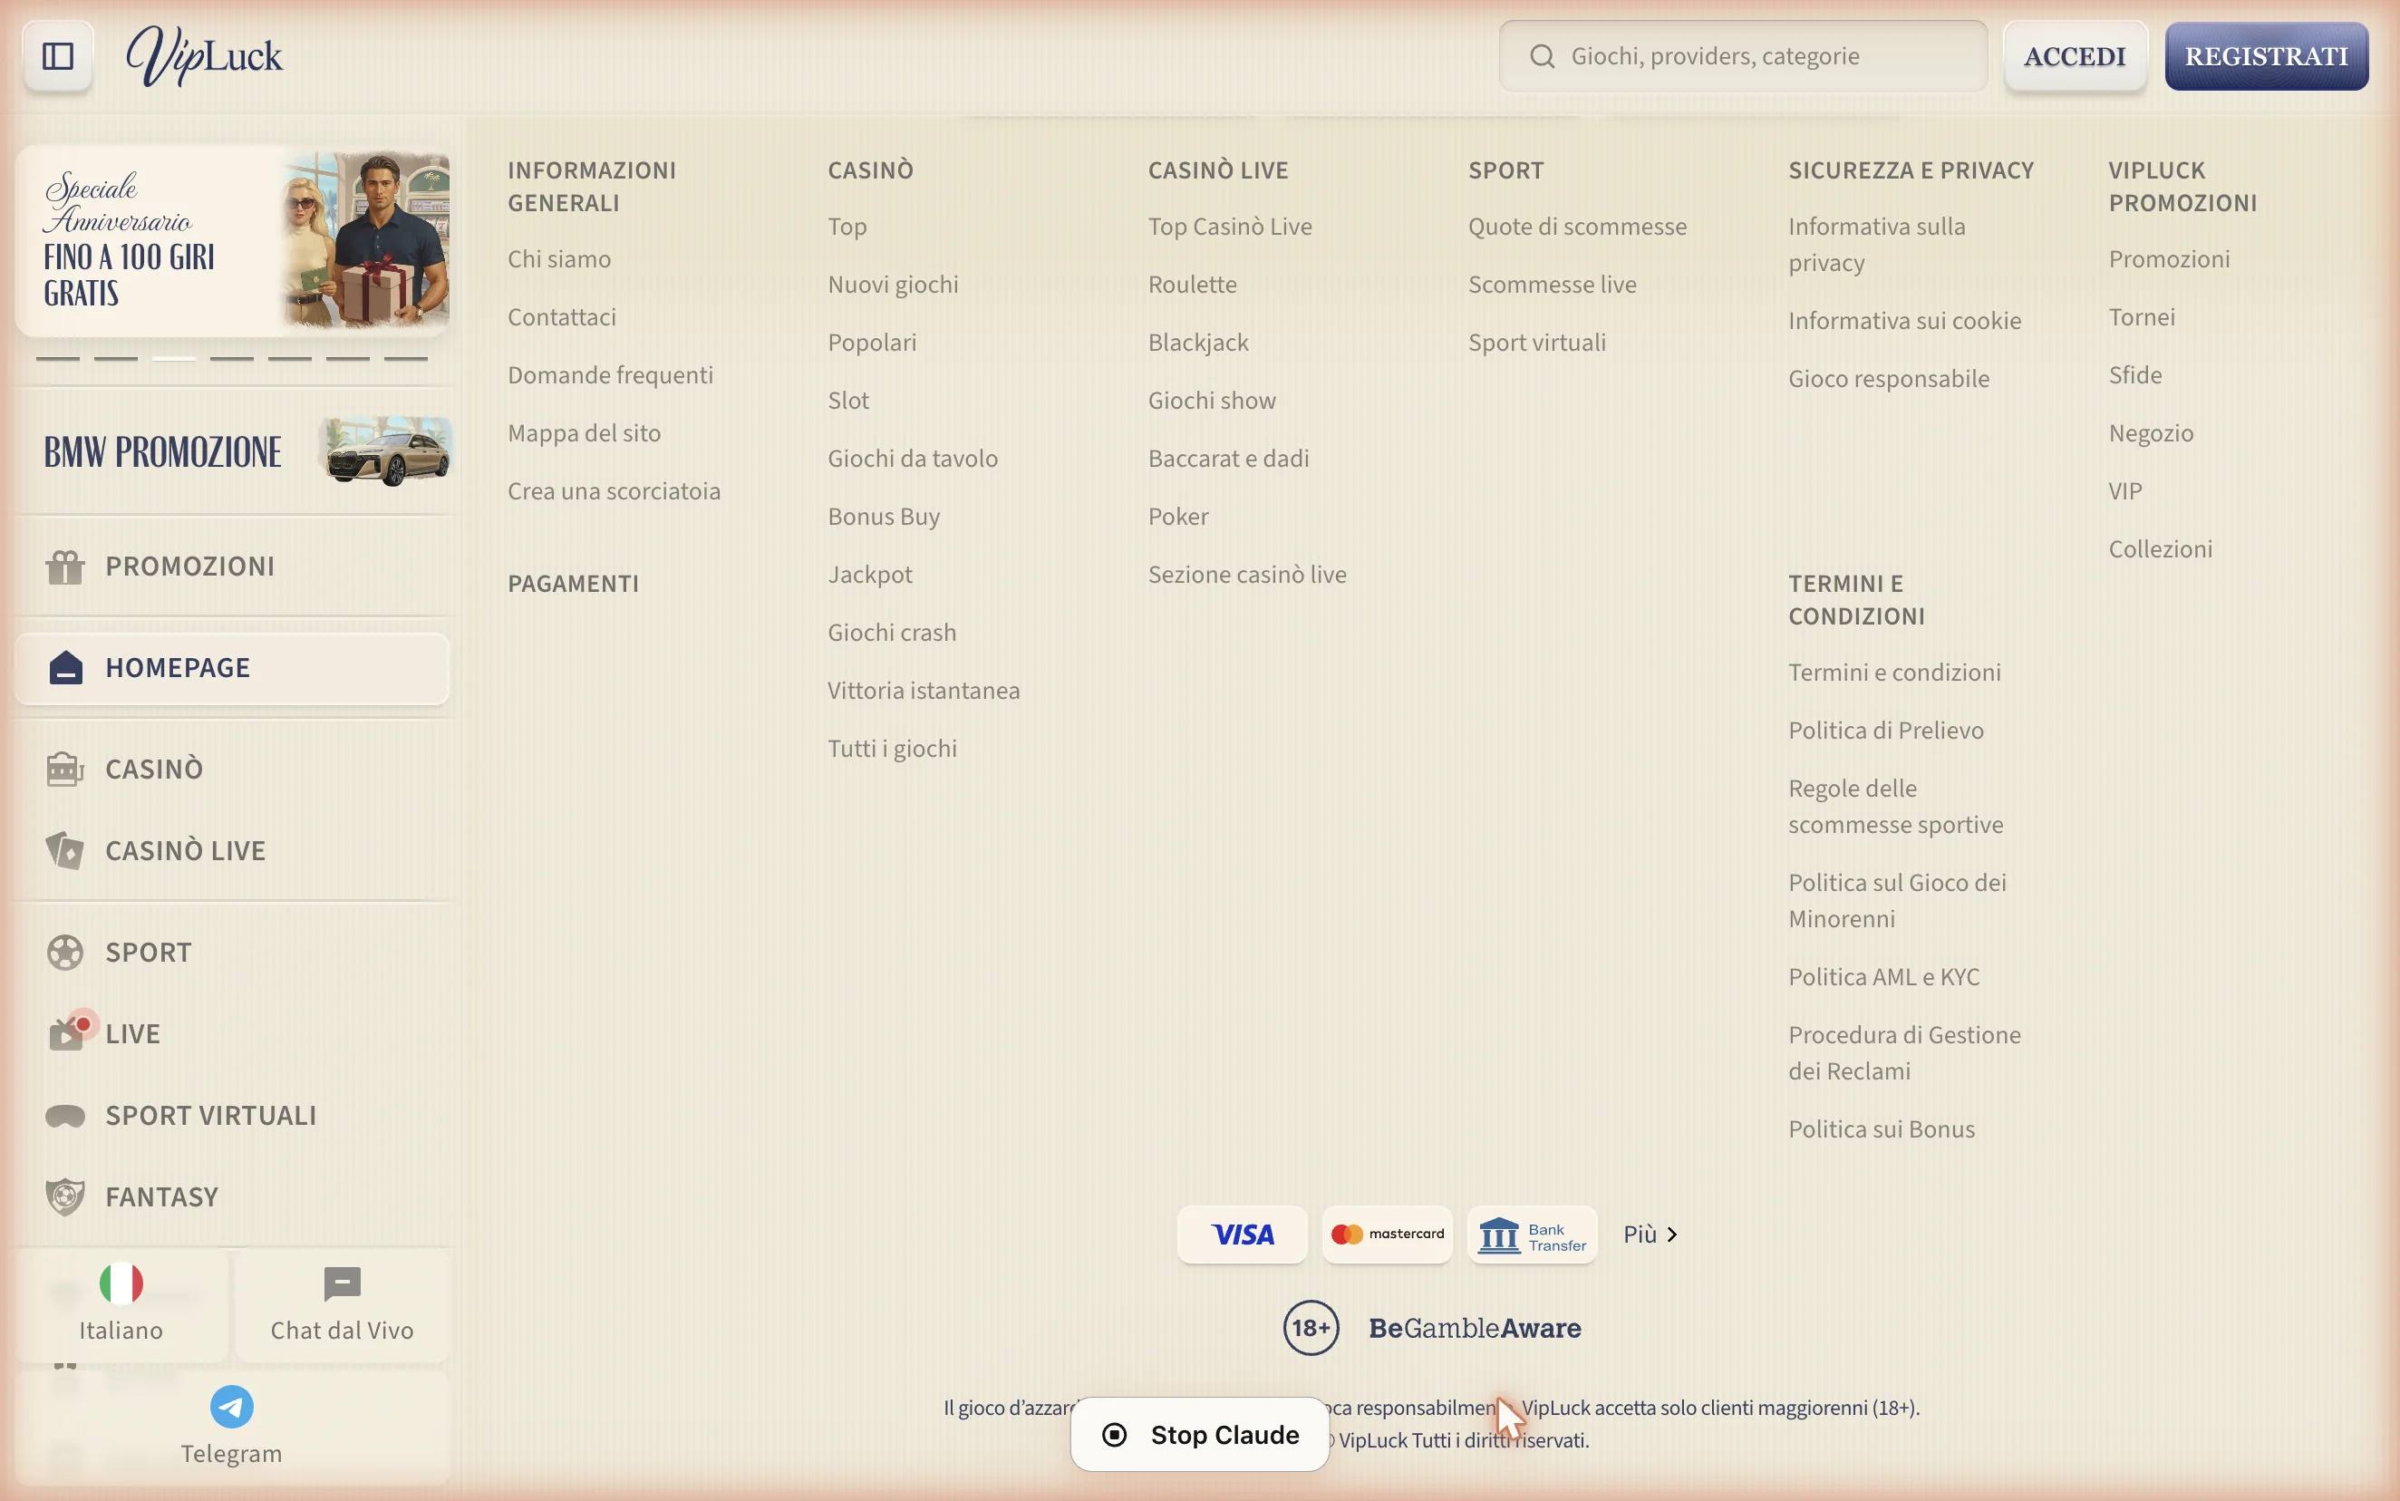Expand more payment methods via Più
The image size is (2400, 1501).
[1650, 1234]
